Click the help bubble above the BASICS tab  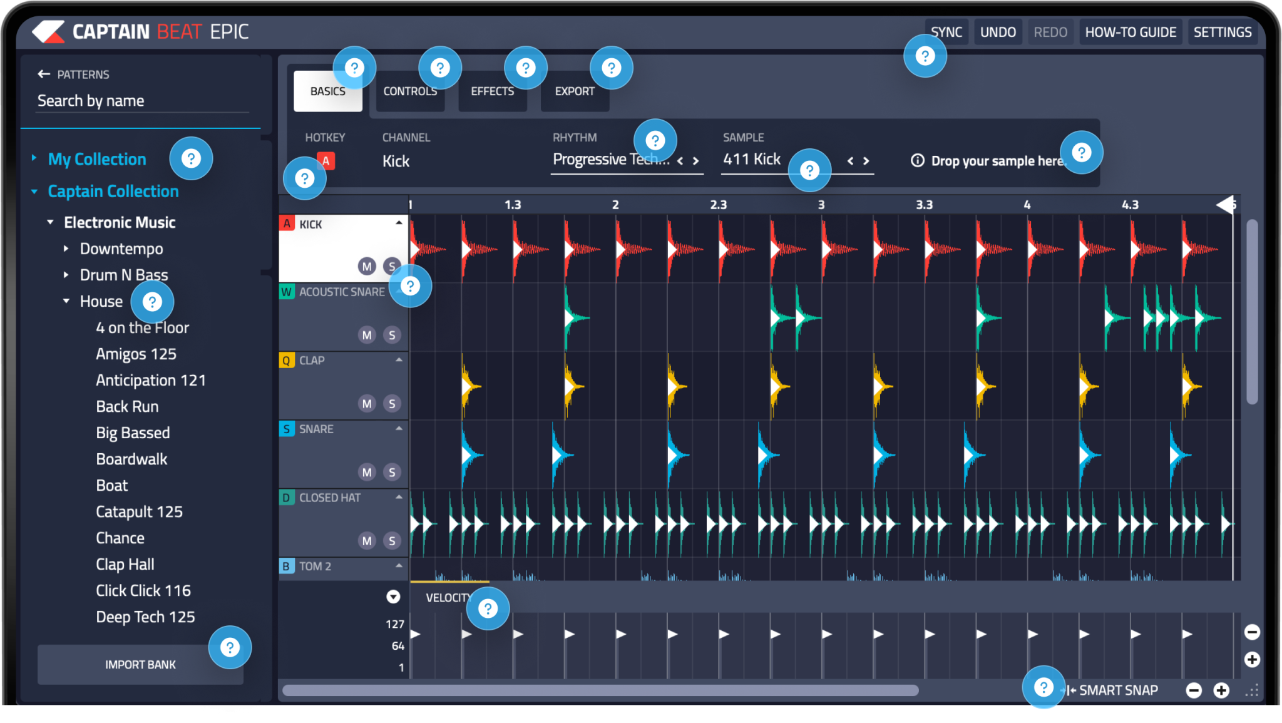pyautogui.click(x=354, y=68)
